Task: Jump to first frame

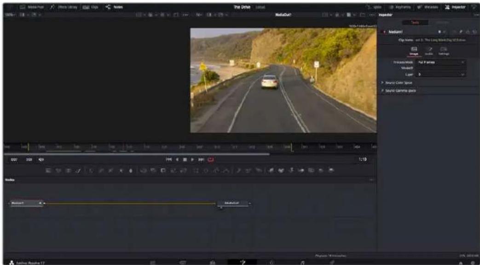Action: click(169, 160)
